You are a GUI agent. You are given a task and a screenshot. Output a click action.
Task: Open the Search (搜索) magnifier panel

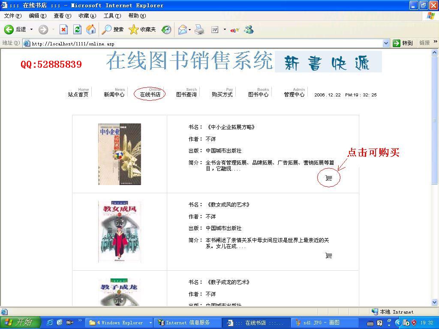click(x=113, y=30)
